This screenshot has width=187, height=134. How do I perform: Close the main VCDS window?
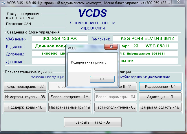coord(178,2)
